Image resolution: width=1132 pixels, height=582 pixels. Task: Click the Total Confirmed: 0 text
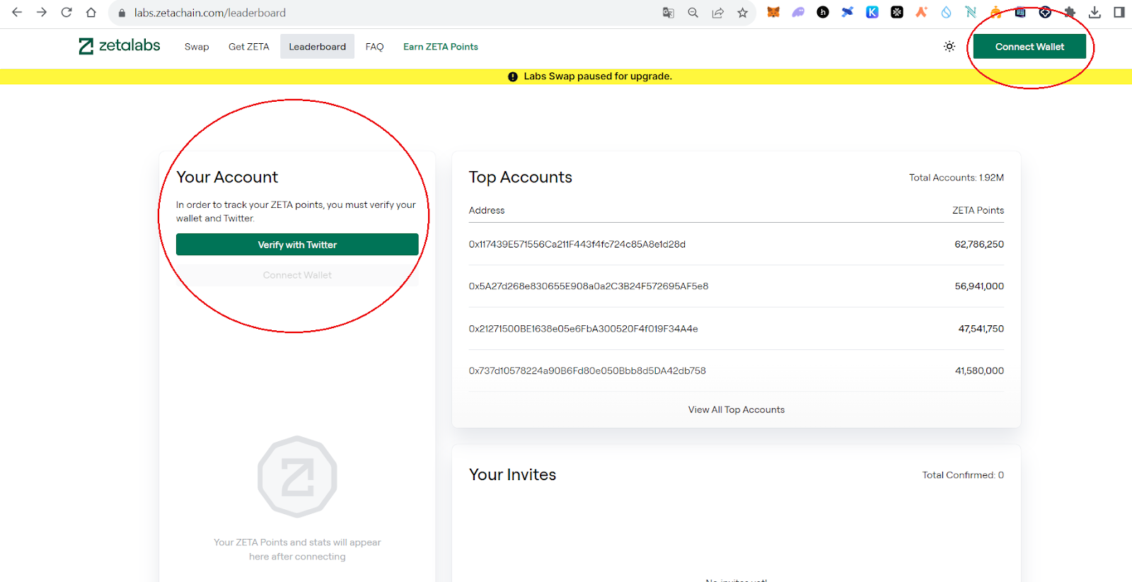(963, 475)
